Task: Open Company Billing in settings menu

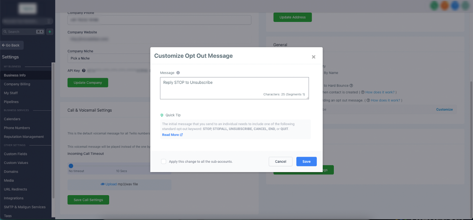Action: click(x=17, y=84)
